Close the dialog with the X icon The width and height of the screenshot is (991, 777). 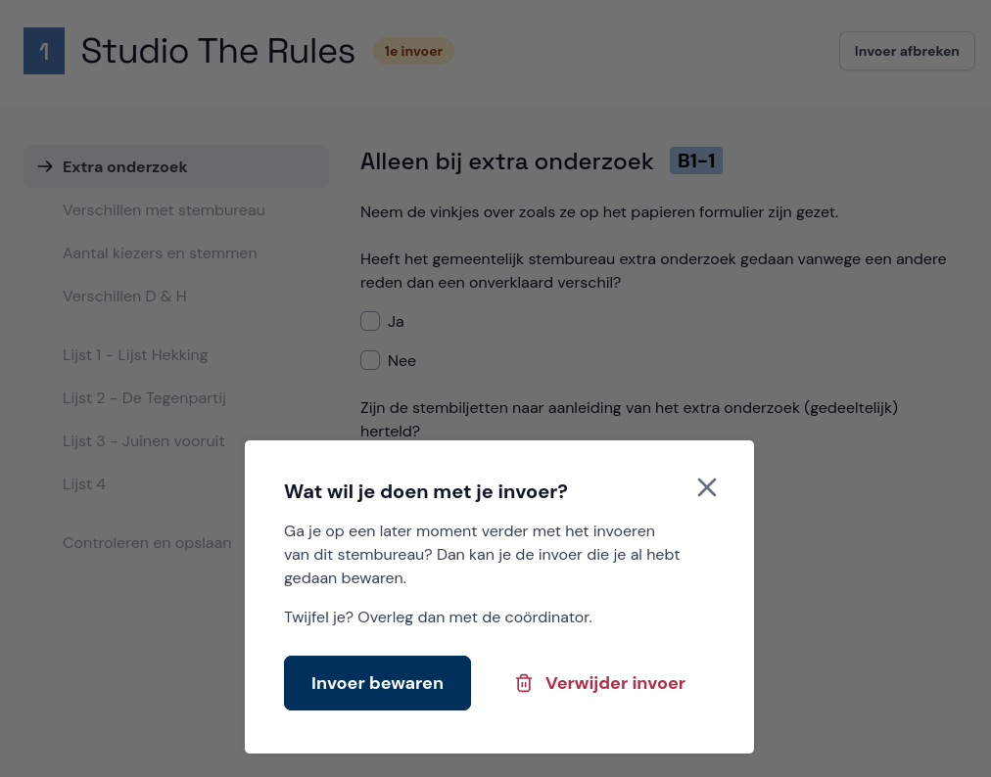(707, 487)
